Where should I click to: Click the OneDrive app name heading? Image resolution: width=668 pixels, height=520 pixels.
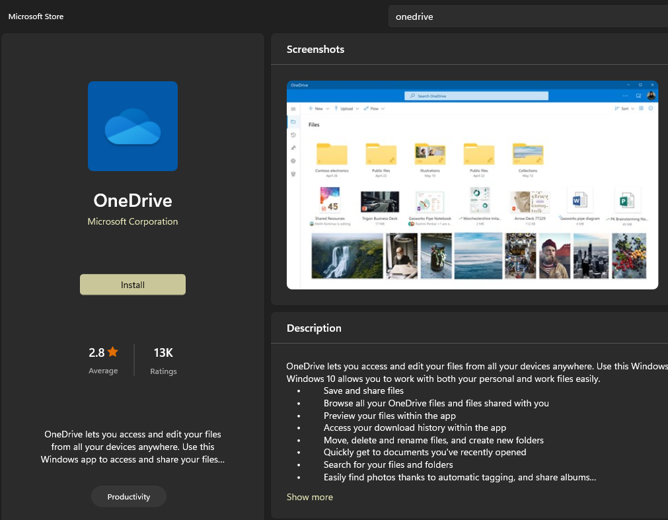[133, 201]
